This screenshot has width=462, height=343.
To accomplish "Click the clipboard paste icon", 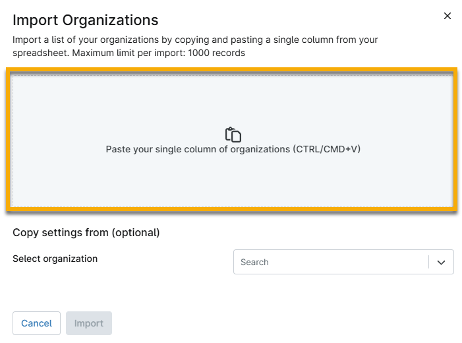I will [x=233, y=135].
